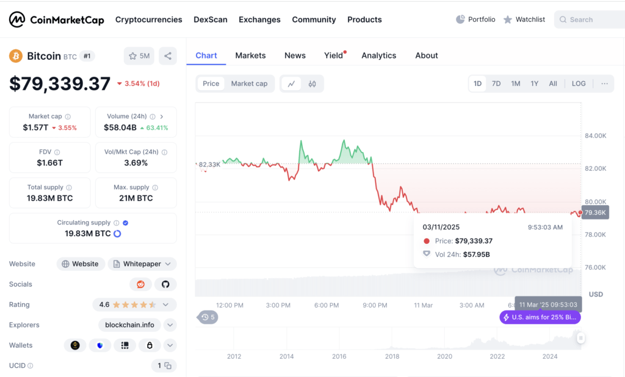The image size is (625, 377).
Task: Open the history events badge 5
Action: tap(208, 317)
